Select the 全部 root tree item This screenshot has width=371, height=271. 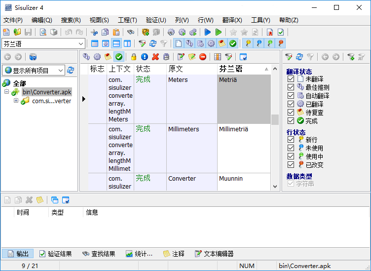tap(19, 83)
